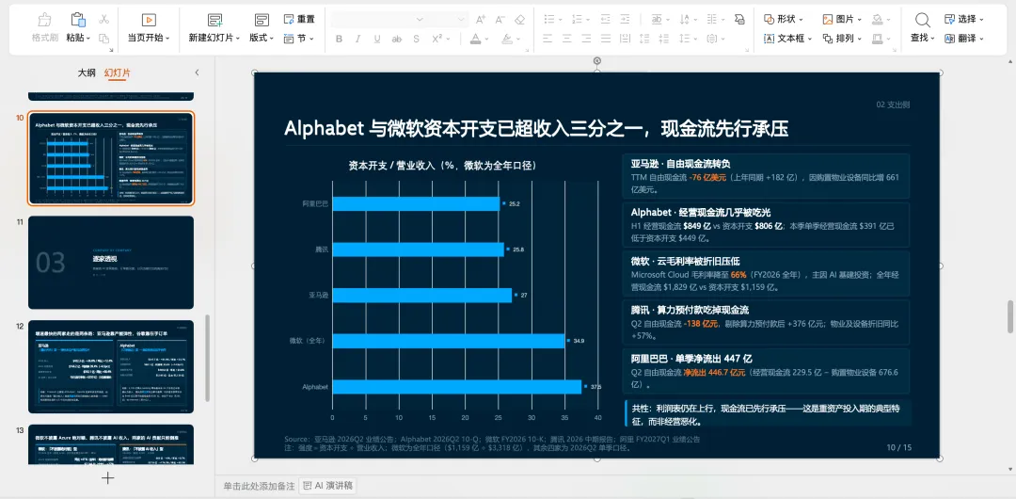1016x499 pixels.
Task: Toggle Align right for paragraph
Action: (x=586, y=39)
